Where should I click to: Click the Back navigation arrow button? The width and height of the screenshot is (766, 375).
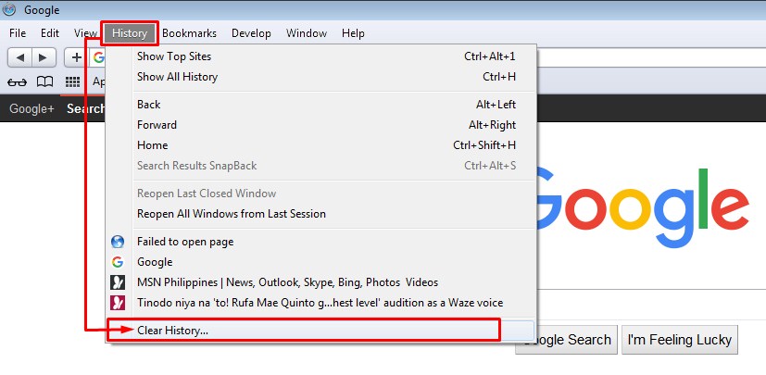pos(19,57)
